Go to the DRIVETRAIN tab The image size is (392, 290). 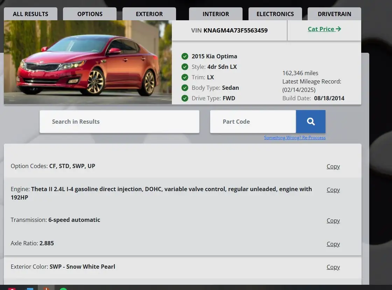[x=335, y=14]
